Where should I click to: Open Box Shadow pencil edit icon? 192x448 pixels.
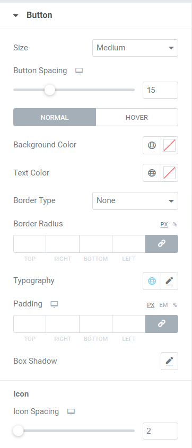(169, 361)
